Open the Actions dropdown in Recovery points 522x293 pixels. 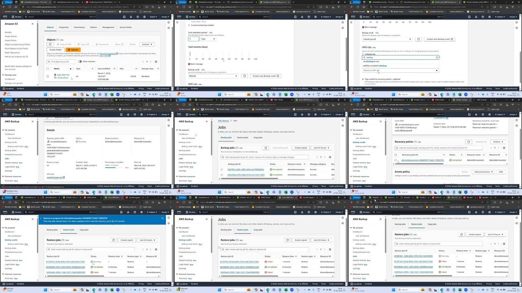pyautogui.click(x=498, y=142)
